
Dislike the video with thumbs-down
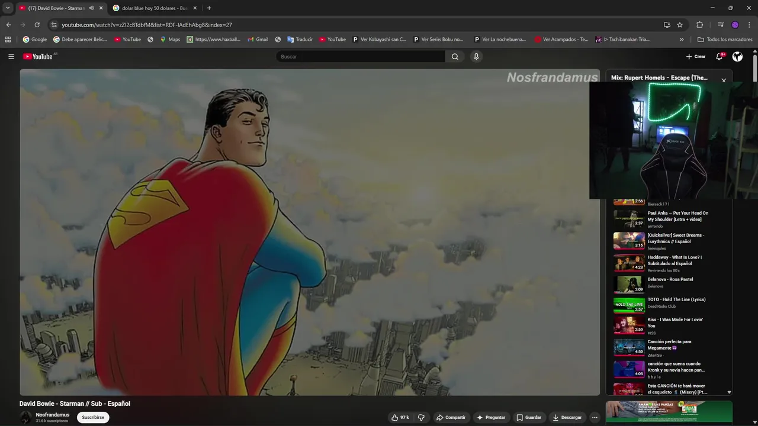point(421,417)
